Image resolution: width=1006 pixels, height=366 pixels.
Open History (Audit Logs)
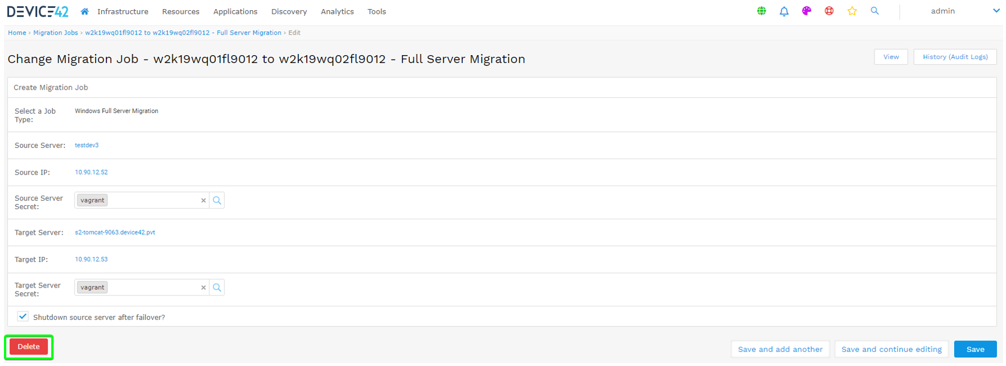(x=955, y=57)
